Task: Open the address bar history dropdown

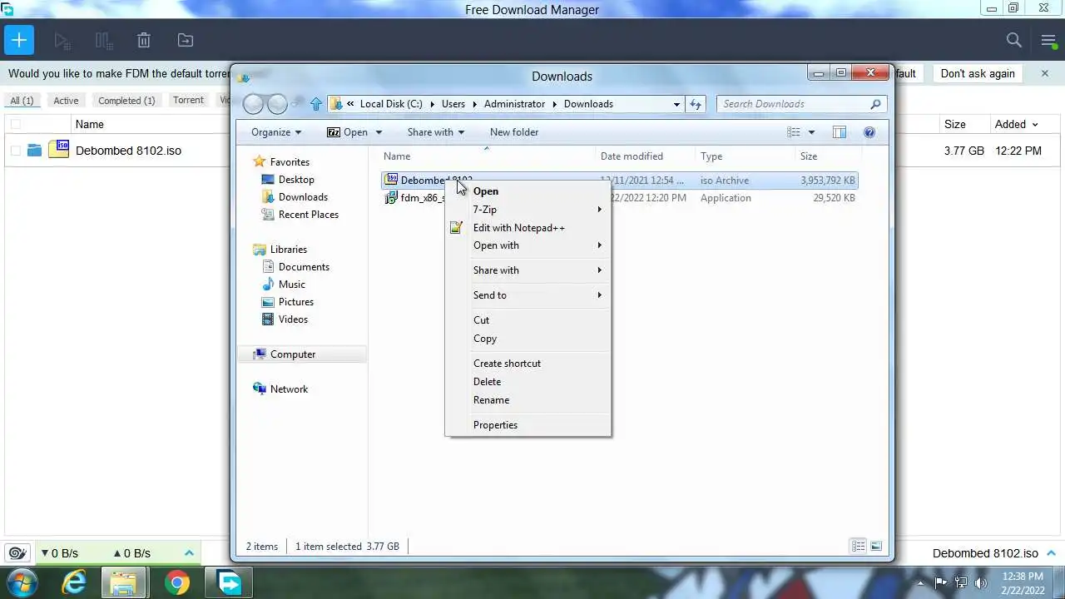Action: tap(676, 104)
